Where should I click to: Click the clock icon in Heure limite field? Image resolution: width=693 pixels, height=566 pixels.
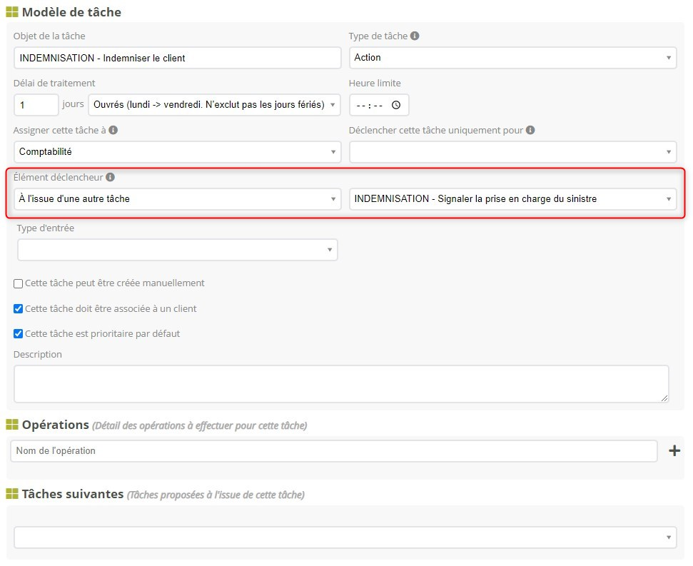click(x=397, y=105)
